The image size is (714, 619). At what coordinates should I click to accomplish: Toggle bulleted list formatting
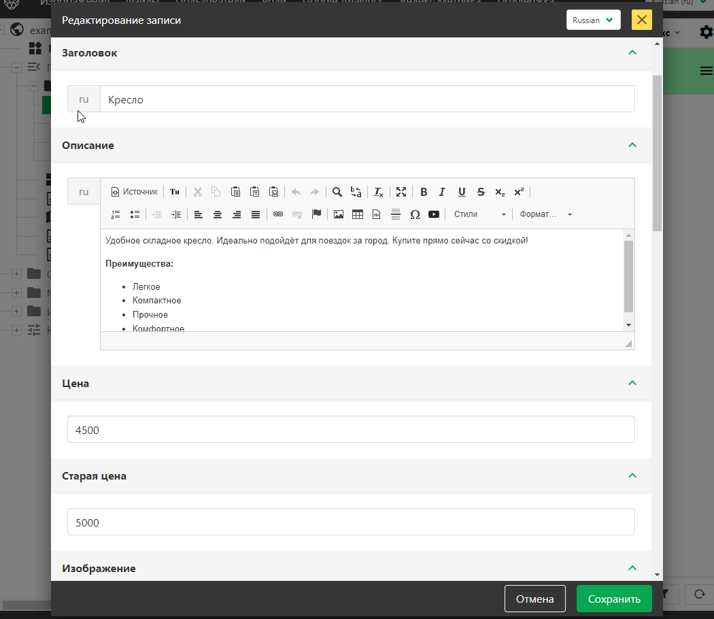tap(135, 214)
